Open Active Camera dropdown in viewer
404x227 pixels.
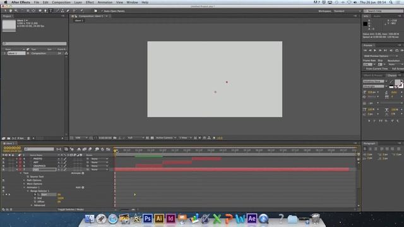(x=166, y=138)
